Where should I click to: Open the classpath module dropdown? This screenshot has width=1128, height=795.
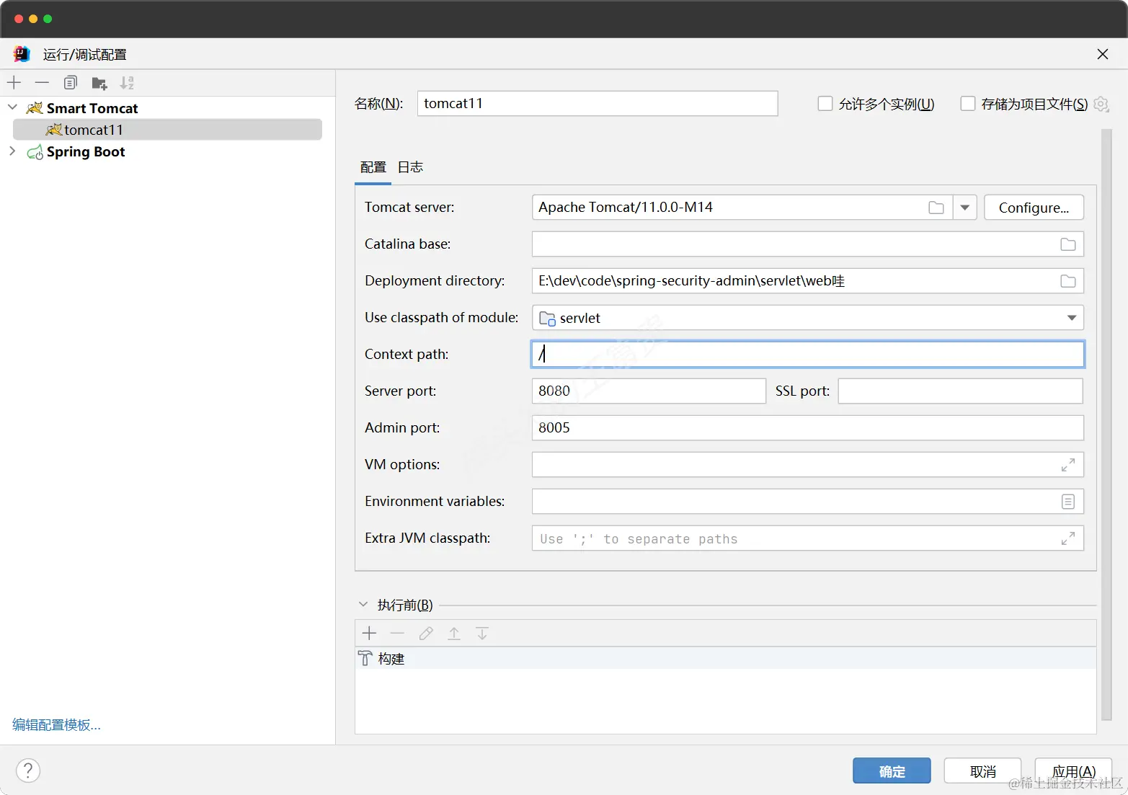tap(1072, 318)
